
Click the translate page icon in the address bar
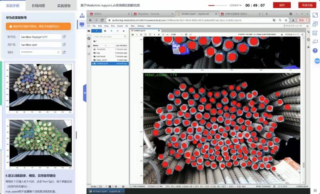pyautogui.click(x=274, y=20)
